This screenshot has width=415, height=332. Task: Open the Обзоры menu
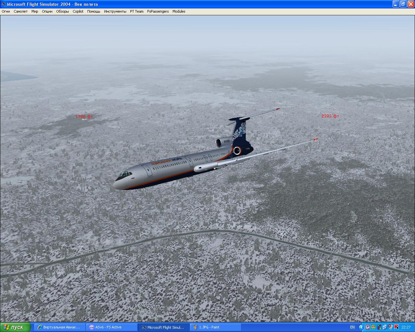pos(63,11)
